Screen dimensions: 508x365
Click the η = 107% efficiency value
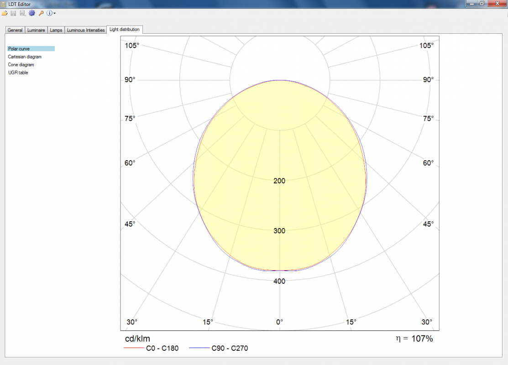click(414, 339)
